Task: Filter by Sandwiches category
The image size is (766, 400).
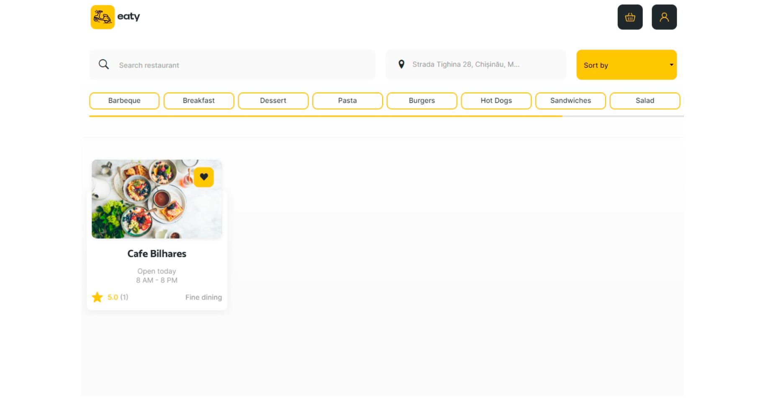Action: pos(571,101)
